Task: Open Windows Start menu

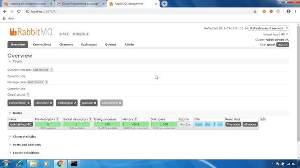Action: pyautogui.click(x=6, y=164)
